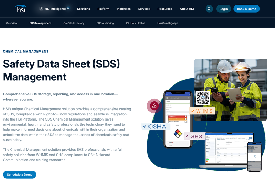Expand the Platform menu

point(103,9)
